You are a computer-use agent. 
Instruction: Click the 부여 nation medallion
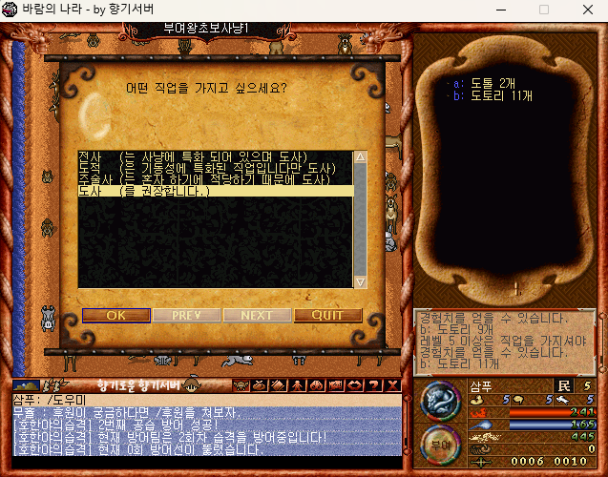tap(441, 446)
